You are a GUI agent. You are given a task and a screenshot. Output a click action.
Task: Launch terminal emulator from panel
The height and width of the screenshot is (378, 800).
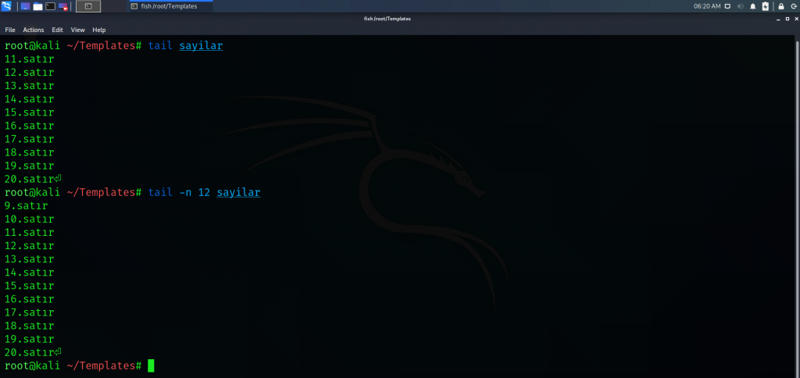[50, 6]
